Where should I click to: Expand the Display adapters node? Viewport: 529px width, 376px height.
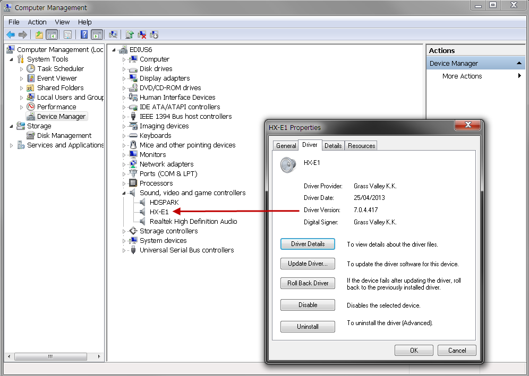124,78
